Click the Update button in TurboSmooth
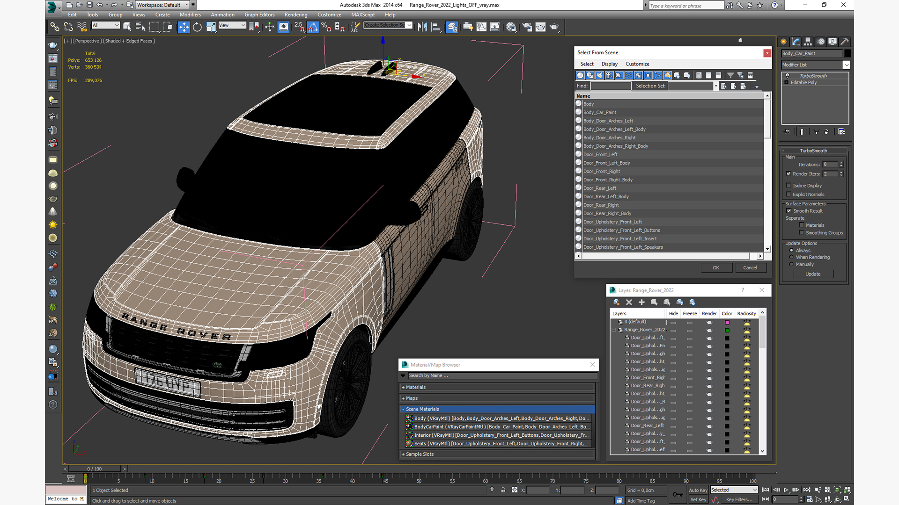The width and height of the screenshot is (899, 505). coord(813,274)
